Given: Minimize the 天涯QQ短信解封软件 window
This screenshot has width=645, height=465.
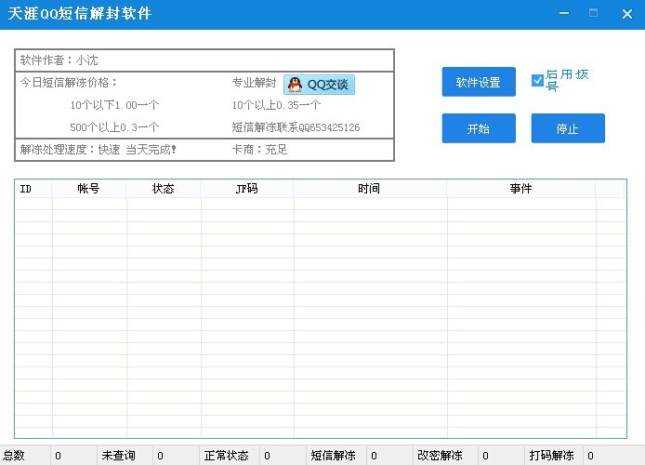Looking at the screenshot, I should [564, 13].
